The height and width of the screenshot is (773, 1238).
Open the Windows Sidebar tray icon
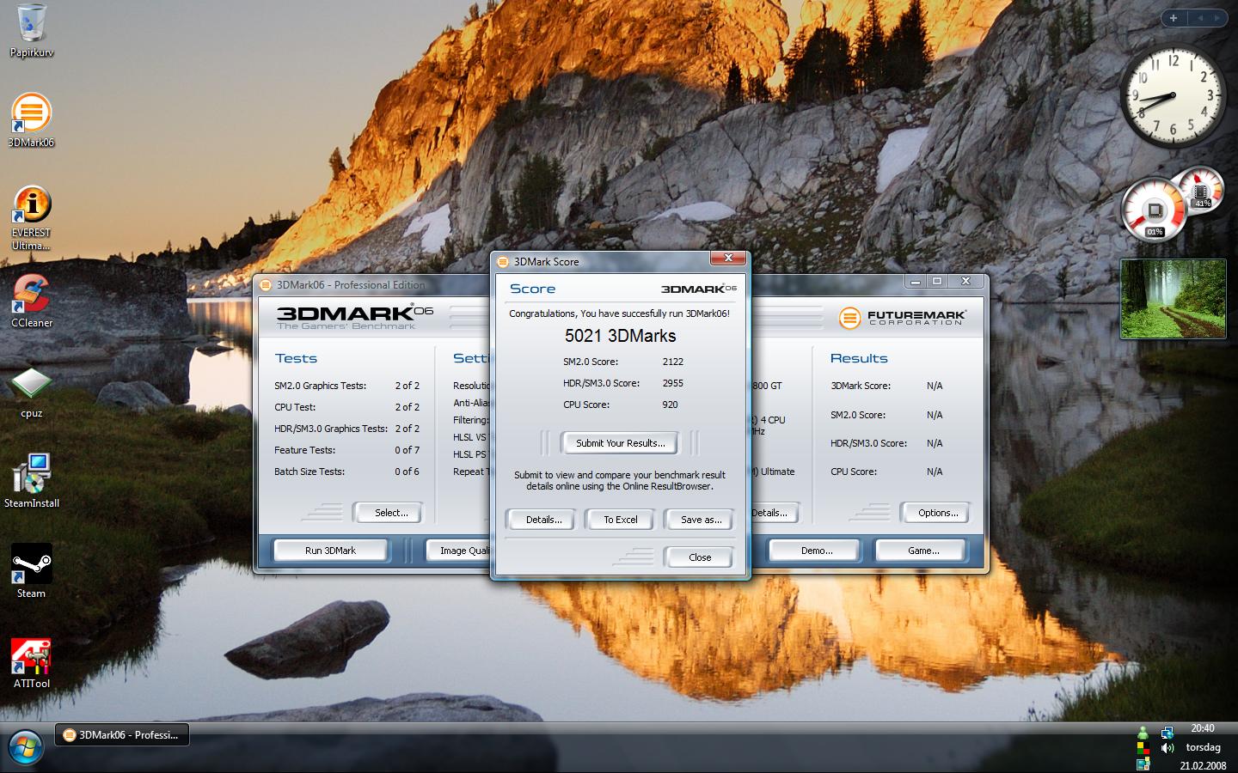[x=1143, y=764]
